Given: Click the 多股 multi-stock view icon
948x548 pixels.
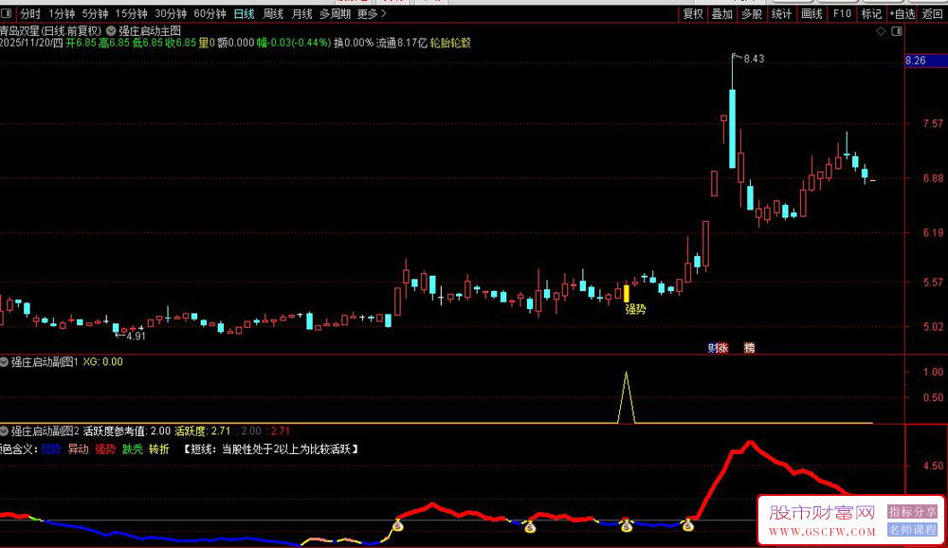Looking at the screenshot, I should (752, 13).
